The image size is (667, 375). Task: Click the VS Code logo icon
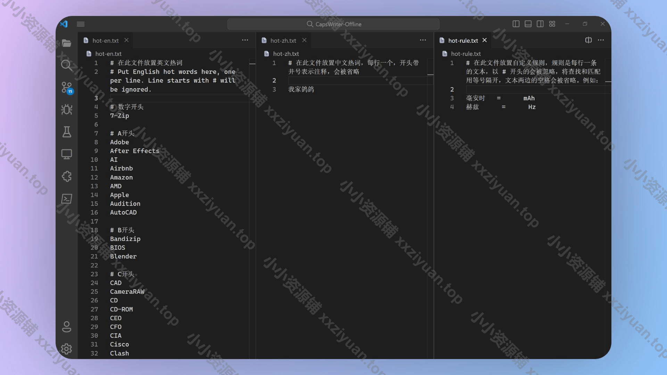tap(64, 24)
